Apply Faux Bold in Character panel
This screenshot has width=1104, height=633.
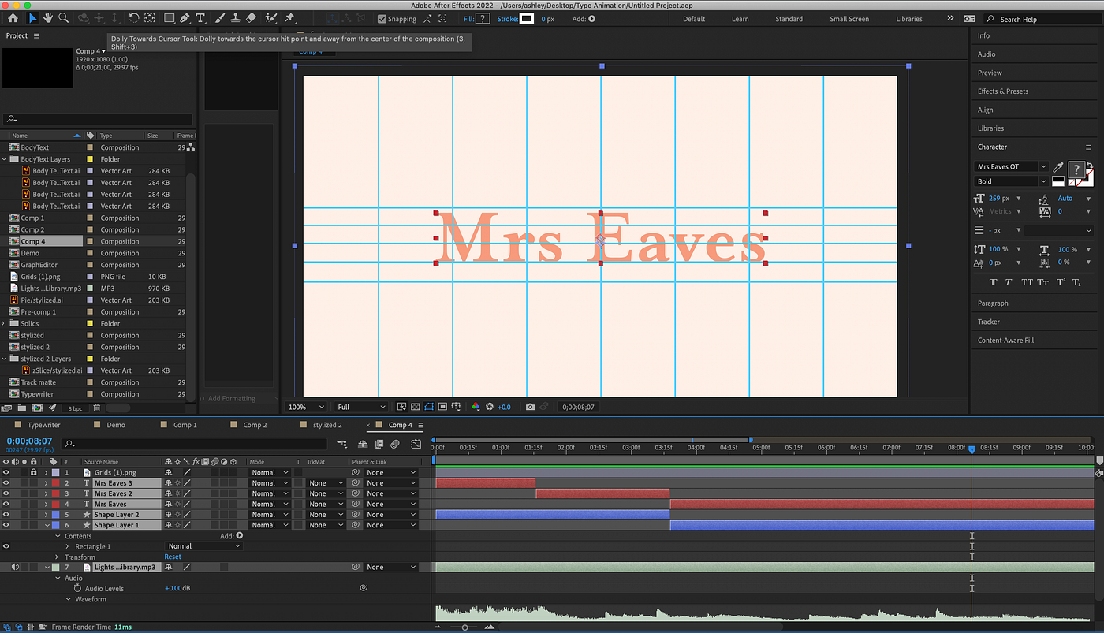(x=993, y=282)
